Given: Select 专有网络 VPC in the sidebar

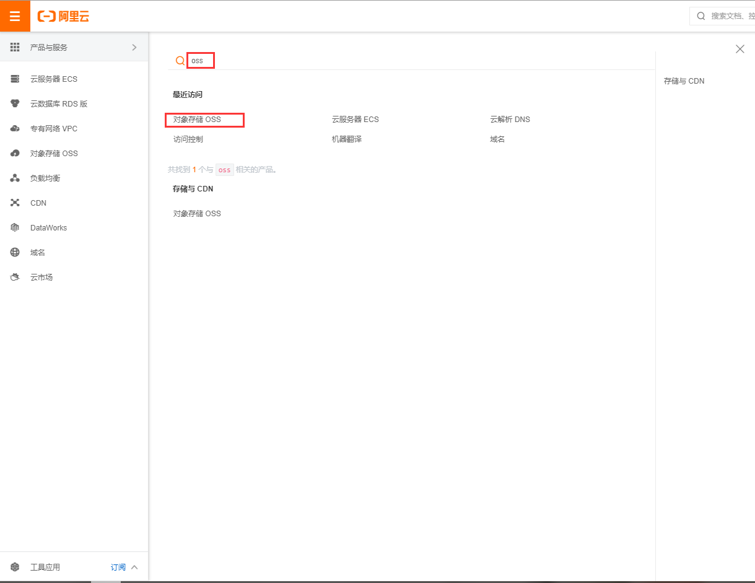Looking at the screenshot, I should (54, 128).
